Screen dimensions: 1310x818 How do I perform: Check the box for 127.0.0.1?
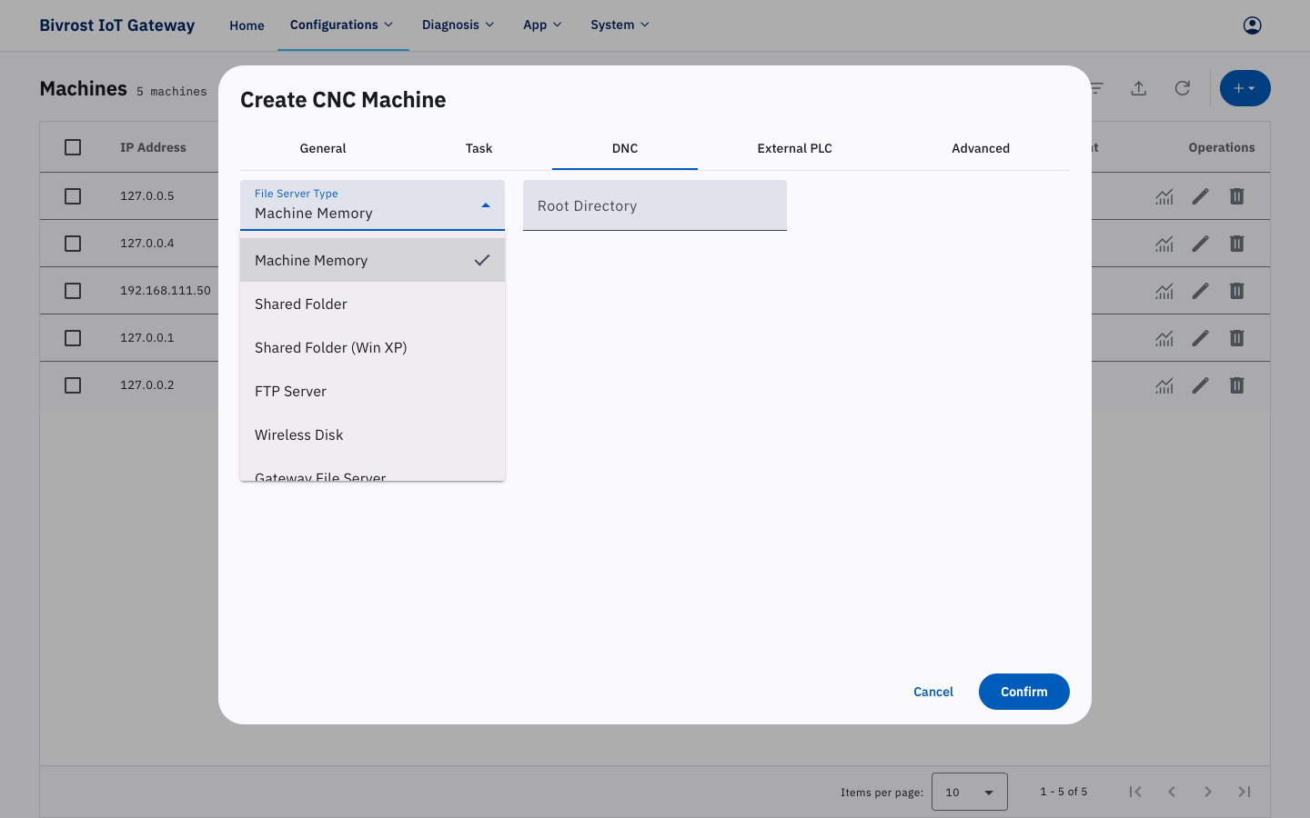pos(73,338)
